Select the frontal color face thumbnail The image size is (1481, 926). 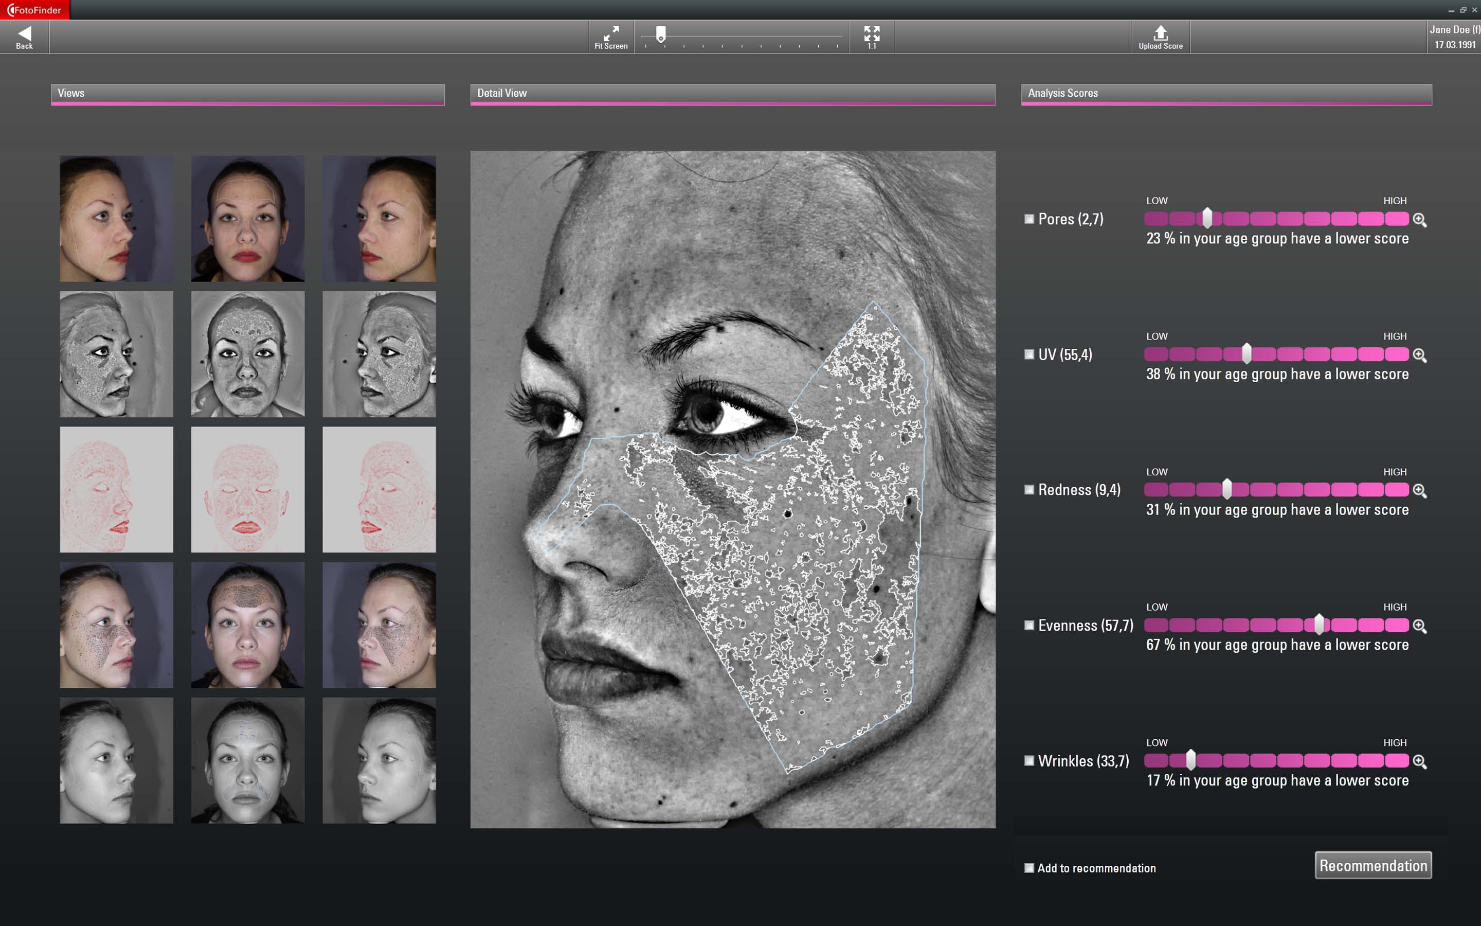[247, 219]
